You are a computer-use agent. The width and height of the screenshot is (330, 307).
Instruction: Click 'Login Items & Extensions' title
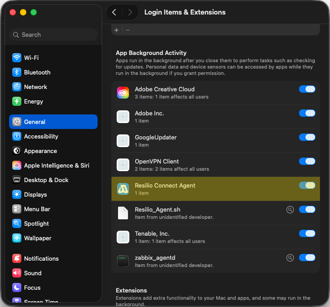pyautogui.click(x=185, y=12)
